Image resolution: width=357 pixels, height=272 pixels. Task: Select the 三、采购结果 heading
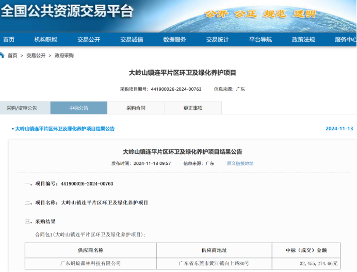click(40, 222)
